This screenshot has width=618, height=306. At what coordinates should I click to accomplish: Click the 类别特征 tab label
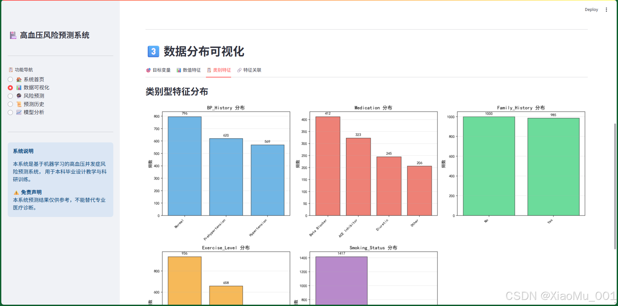tap(221, 70)
